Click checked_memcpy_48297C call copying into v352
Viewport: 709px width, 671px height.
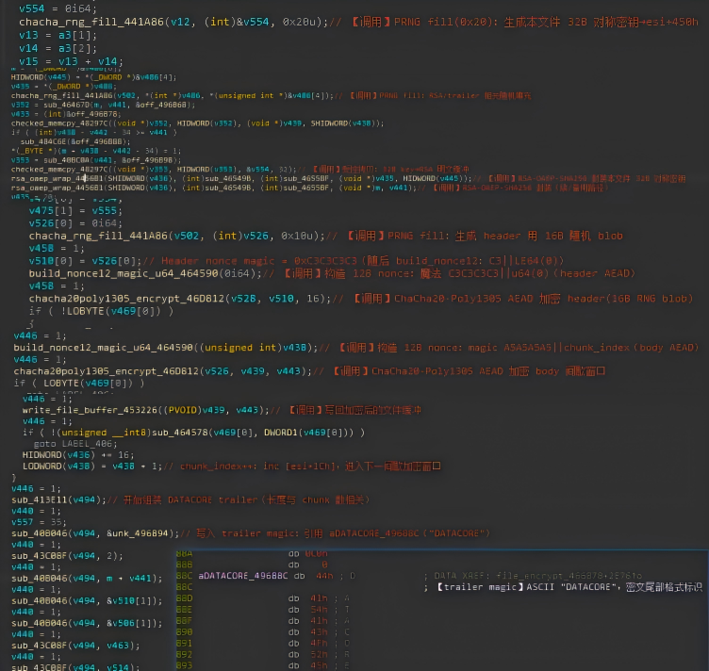(x=198, y=123)
